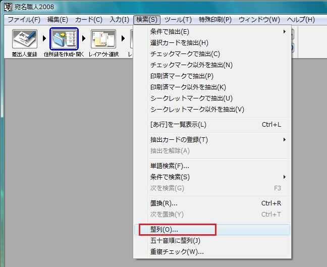327x267 pixels.
Task: Choose シークレットマーク以外を抽出(V)
Action: point(212,109)
